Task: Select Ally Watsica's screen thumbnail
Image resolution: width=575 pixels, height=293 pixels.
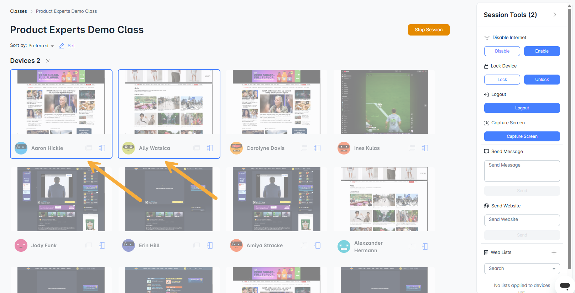Action: [169, 102]
